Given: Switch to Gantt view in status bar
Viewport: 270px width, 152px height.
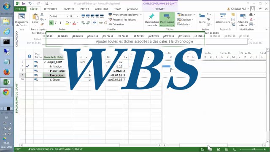Looking at the screenshot, I should click(202, 149).
